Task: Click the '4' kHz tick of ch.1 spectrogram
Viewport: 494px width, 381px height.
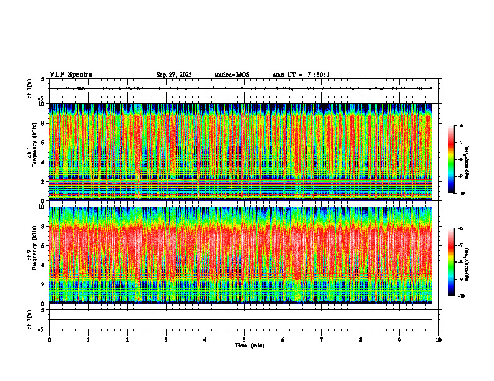Action: pyautogui.click(x=44, y=162)
